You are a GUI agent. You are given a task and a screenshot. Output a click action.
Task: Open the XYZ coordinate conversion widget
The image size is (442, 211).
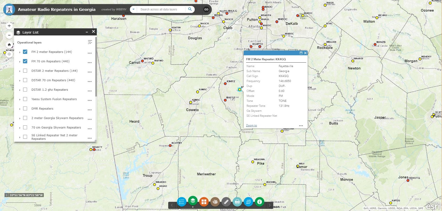(x=248, y=202)
